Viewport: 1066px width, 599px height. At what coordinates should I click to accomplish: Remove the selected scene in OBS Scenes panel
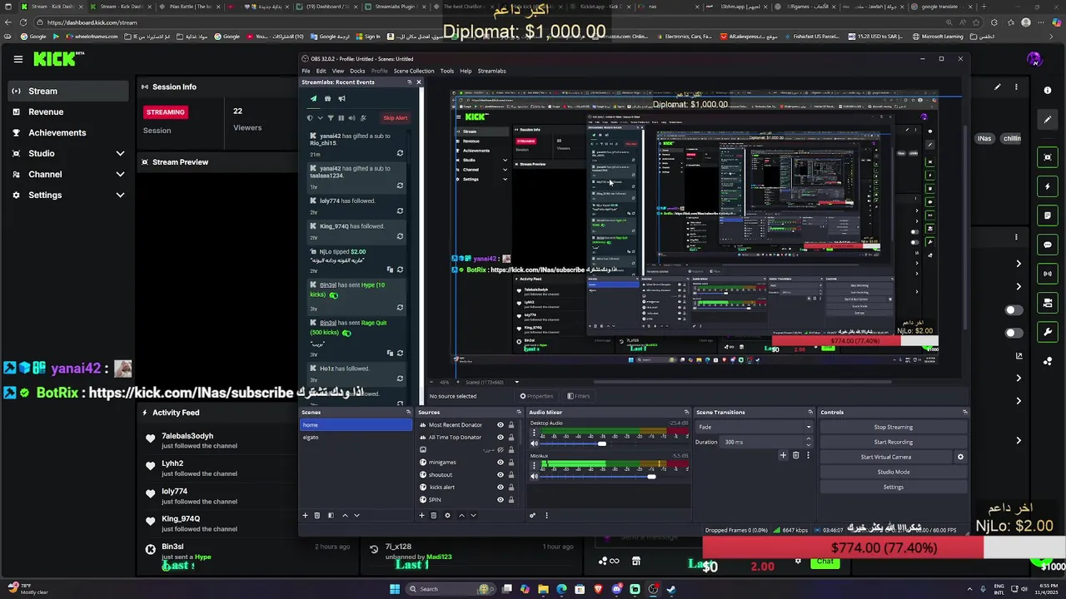(316, 515)
